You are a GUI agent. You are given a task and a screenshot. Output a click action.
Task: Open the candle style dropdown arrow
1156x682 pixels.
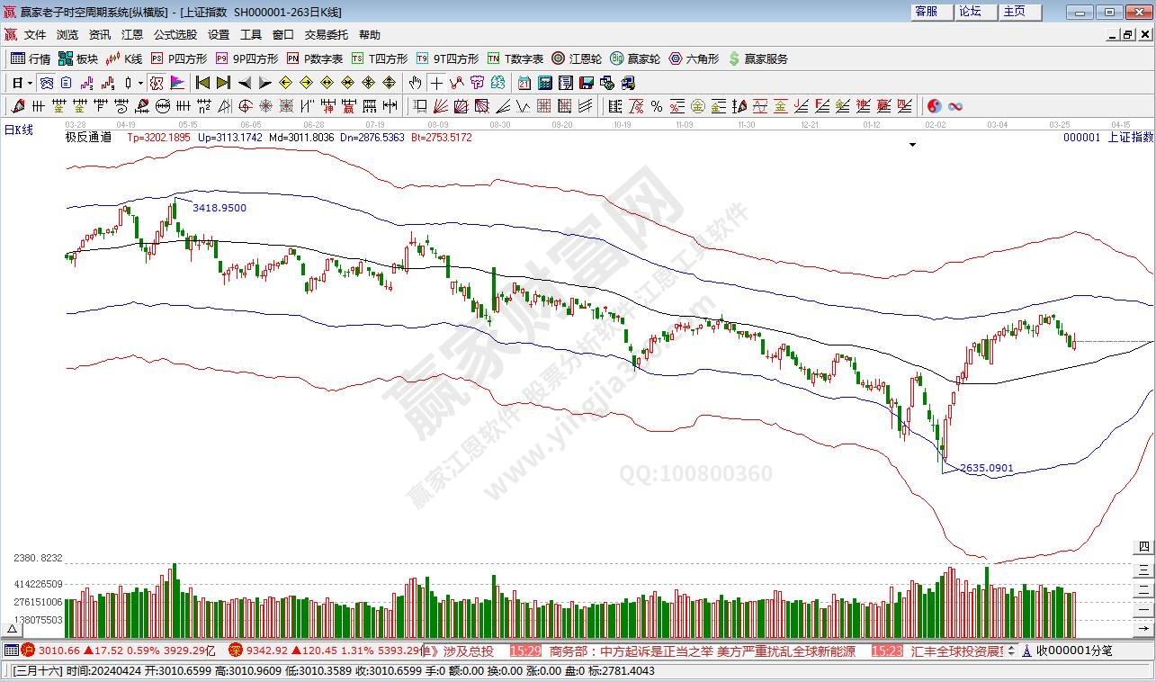pyautogui.click(x=140, y=83)
